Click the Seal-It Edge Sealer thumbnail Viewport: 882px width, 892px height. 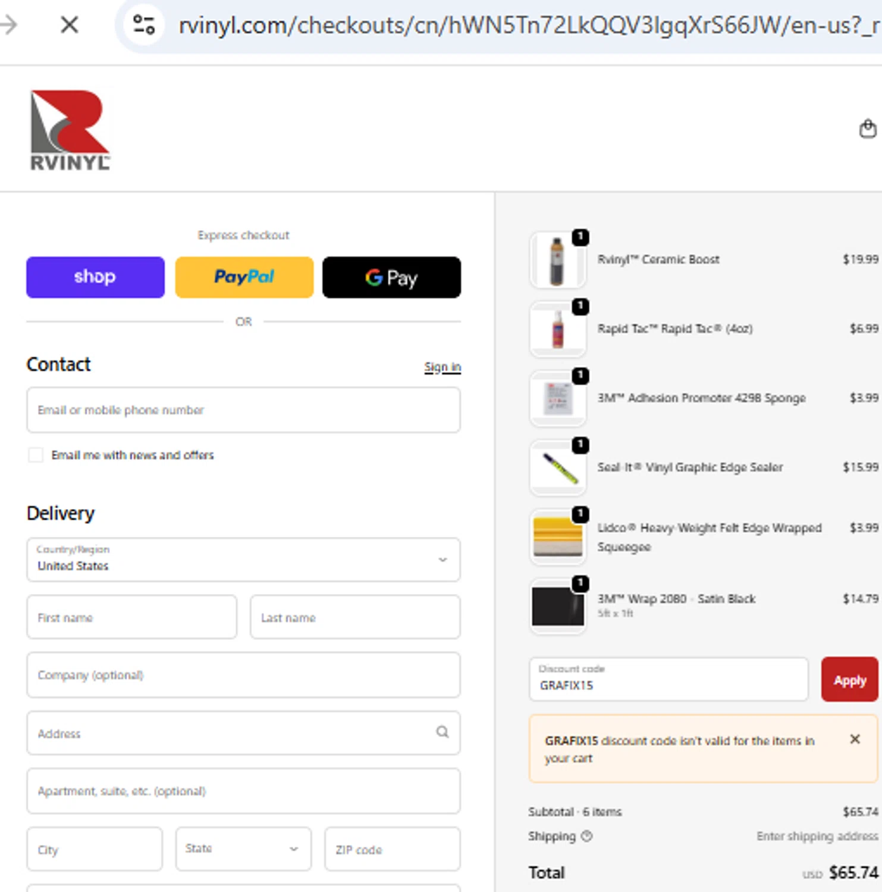[557, 467]
